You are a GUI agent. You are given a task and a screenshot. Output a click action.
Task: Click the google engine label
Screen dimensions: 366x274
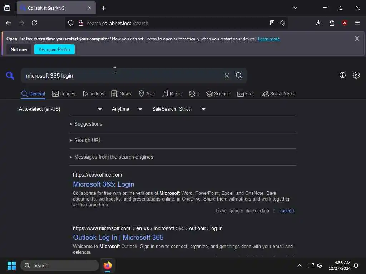[x=236, y=210]
